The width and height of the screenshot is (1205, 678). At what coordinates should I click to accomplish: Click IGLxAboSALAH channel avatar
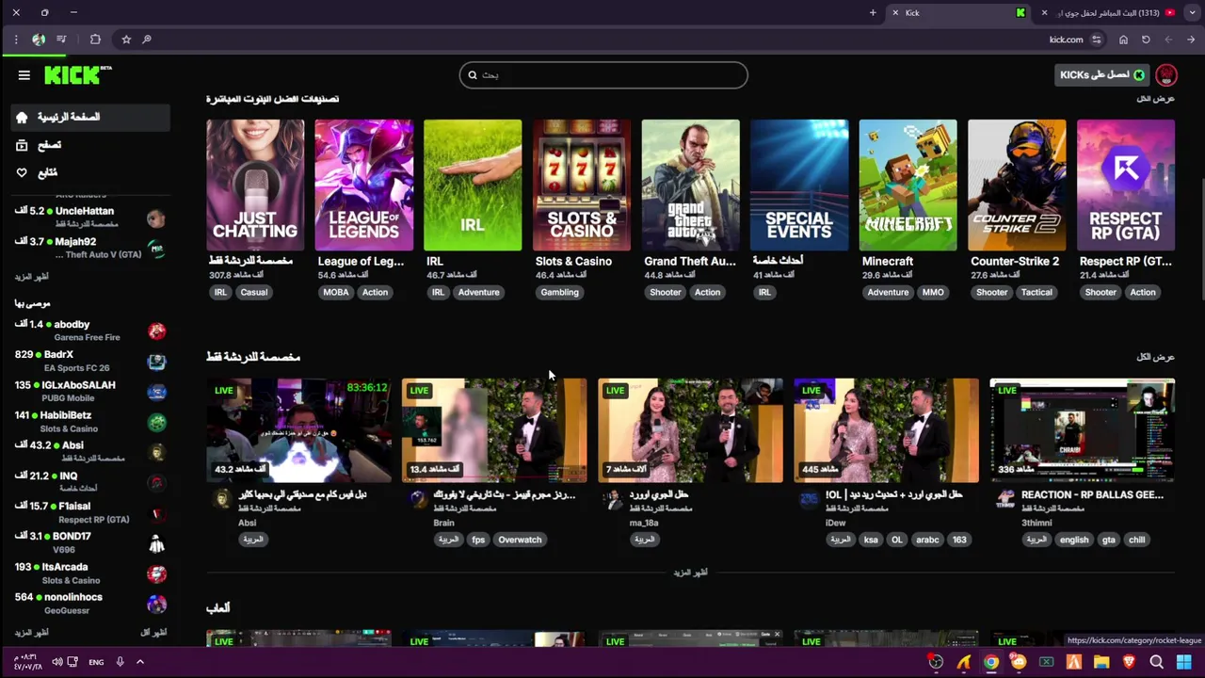[157, 392]
